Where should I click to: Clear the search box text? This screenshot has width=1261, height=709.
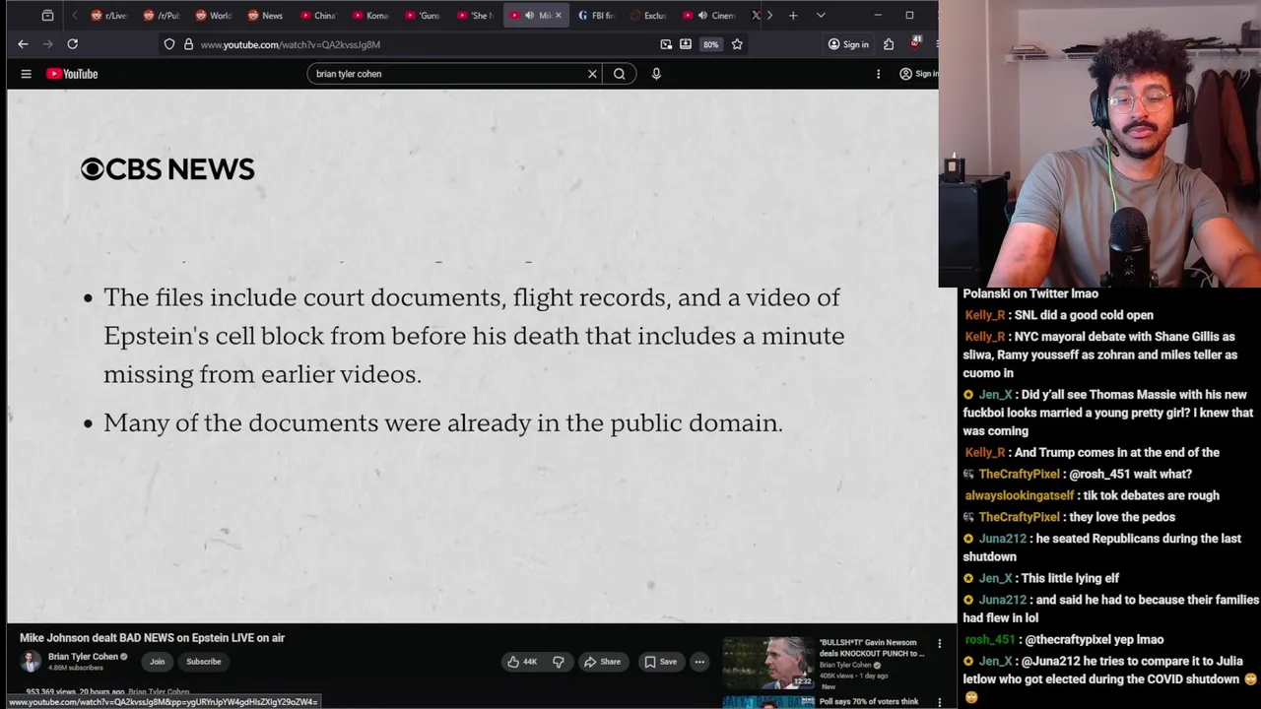592,74
